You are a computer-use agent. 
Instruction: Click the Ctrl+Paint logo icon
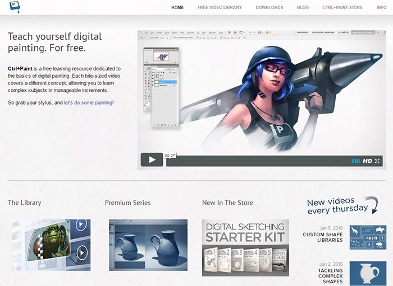[x=15, y=6]
